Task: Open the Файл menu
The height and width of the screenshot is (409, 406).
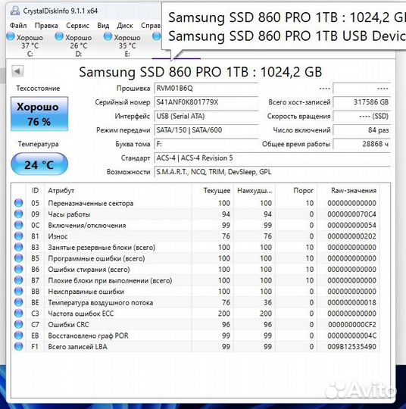Action: click(x=18, y=26)
